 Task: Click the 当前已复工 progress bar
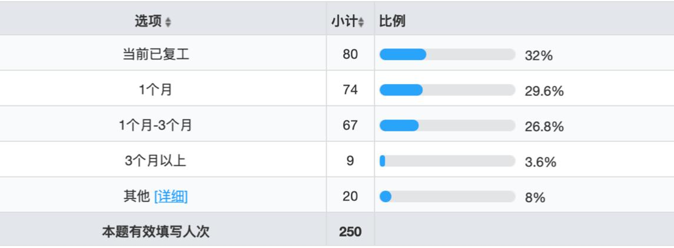pos(447,55)
